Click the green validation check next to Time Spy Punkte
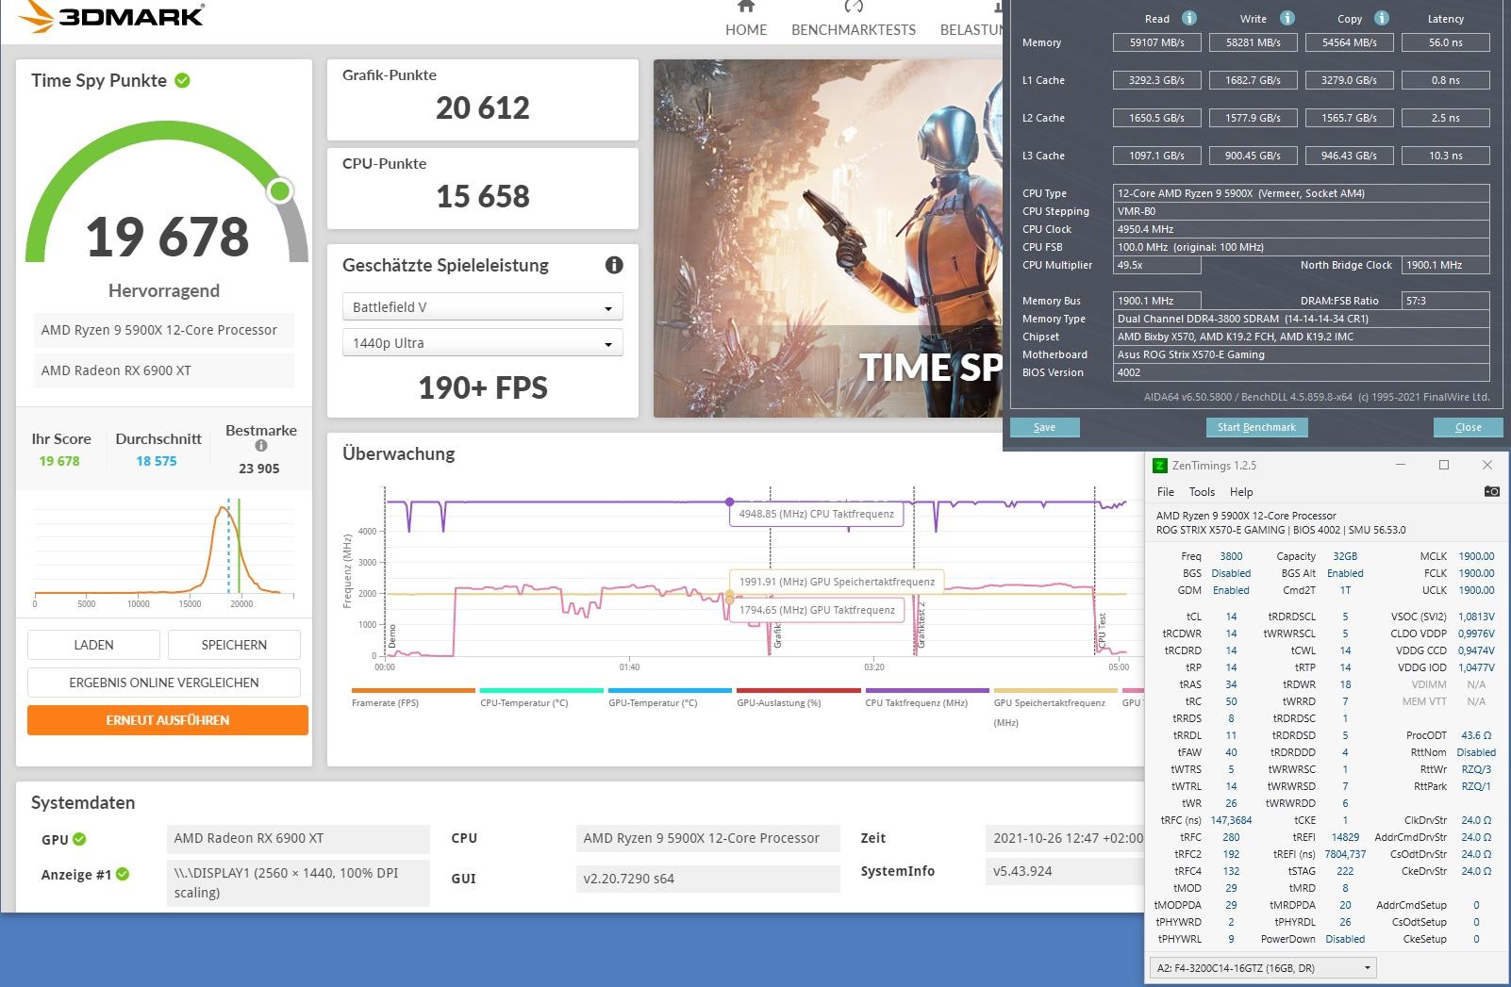 (183, 80)
